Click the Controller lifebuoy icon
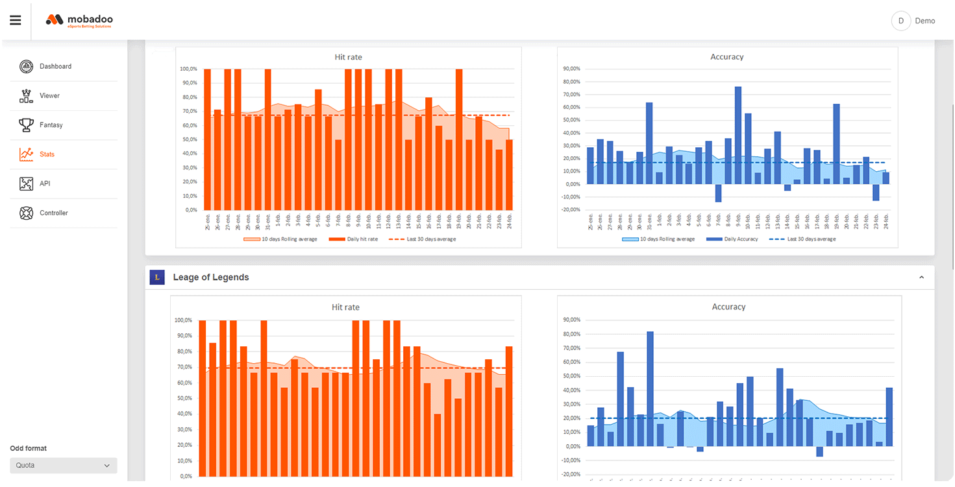Image resolution: width=955 pixels, height=487 pixels. [x=26, y=213]
